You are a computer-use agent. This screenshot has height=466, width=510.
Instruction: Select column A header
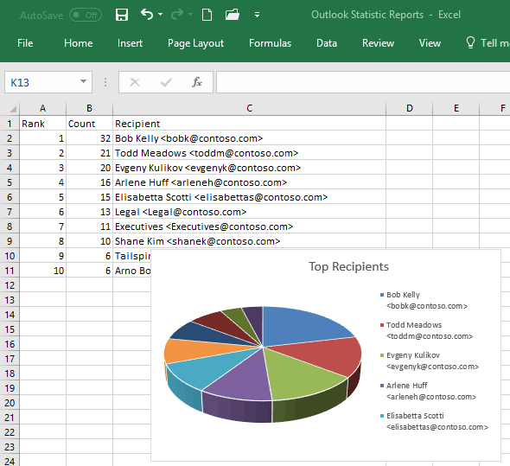pyautogui.click(x=42, y=108)
